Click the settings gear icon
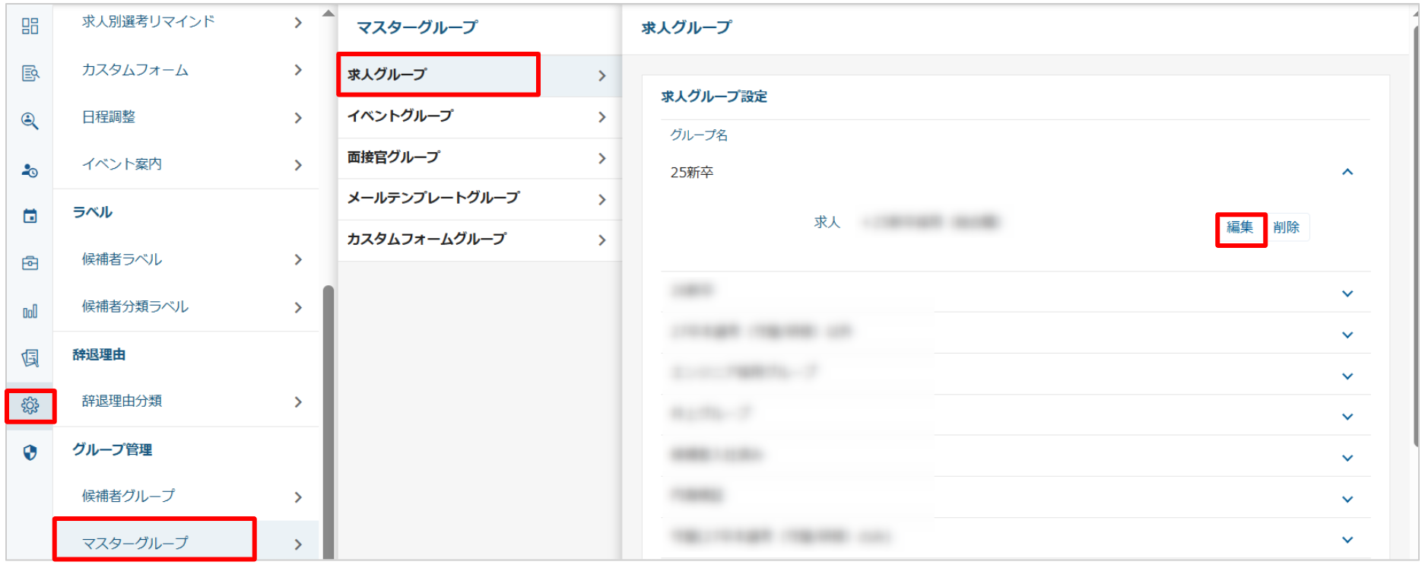This screenshot has height=565, width=1425. [30, 405]
